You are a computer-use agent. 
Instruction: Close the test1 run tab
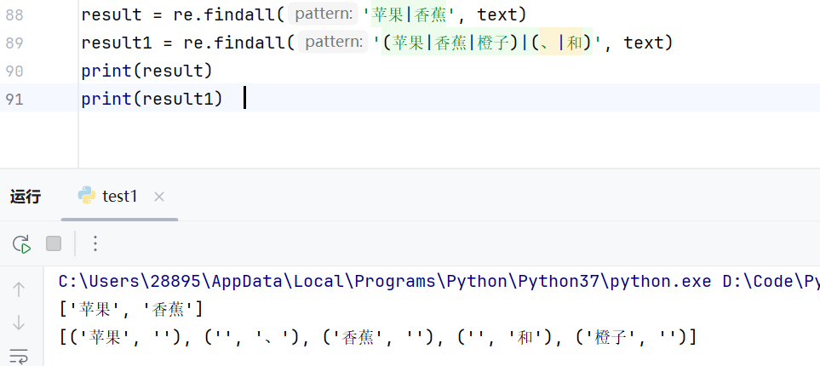click(159, 197)
